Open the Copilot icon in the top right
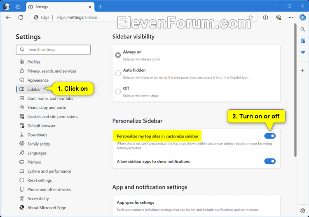 click(302, 18)
